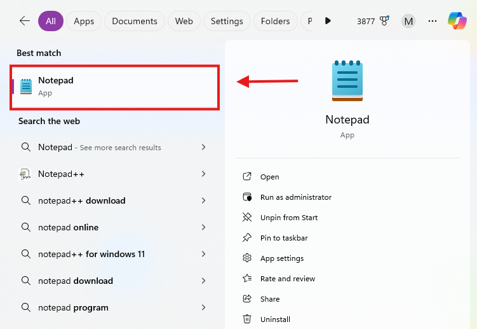Switch to the Web filter tab
This screenshot has width=477, height=329.
click(184, 21)
